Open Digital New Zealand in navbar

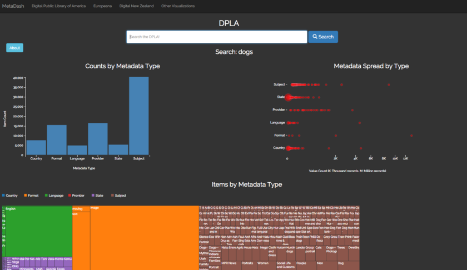pyautogui.click(x=136, y=6)
